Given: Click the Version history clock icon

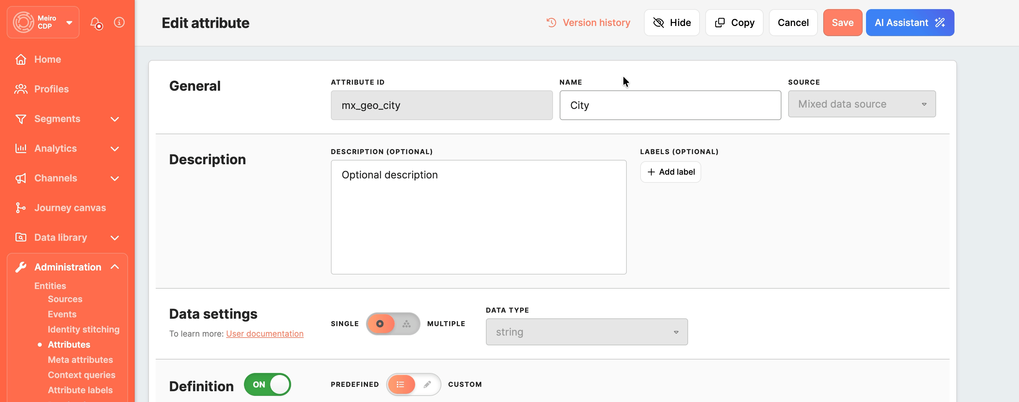Looking at the screenshot, I should click(551, 23).
